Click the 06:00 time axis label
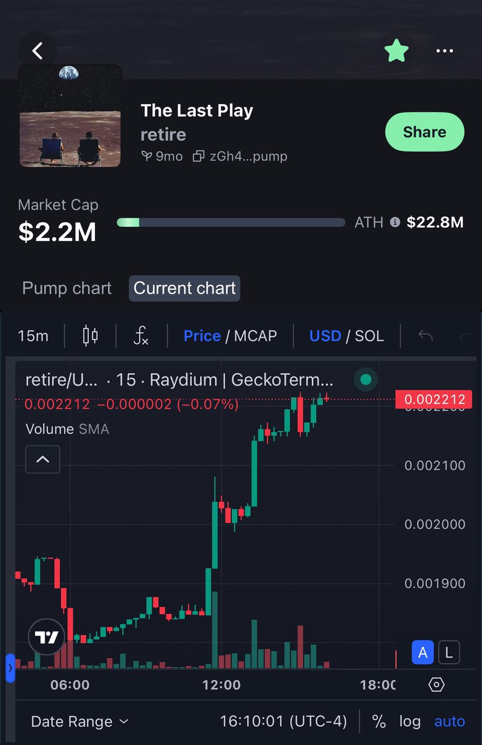Image resolution: width=482 pixels, height=745 pixels. [x=70, y=685]
